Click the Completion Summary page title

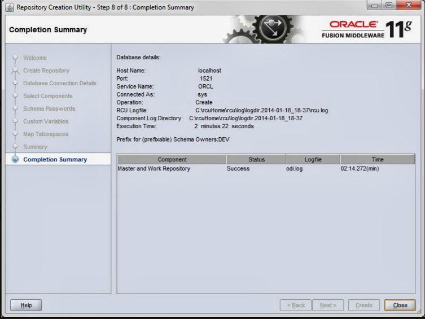[48, 30]
